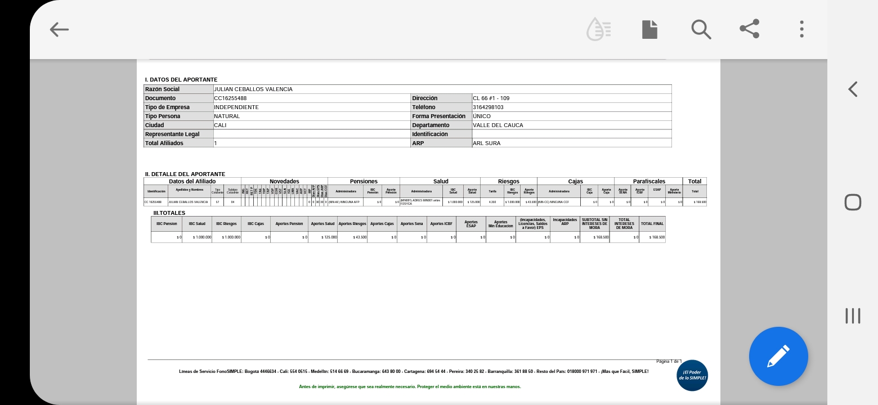Open search with the magnifier icon
Screen dimensions: 878x405
pos(701,29)
